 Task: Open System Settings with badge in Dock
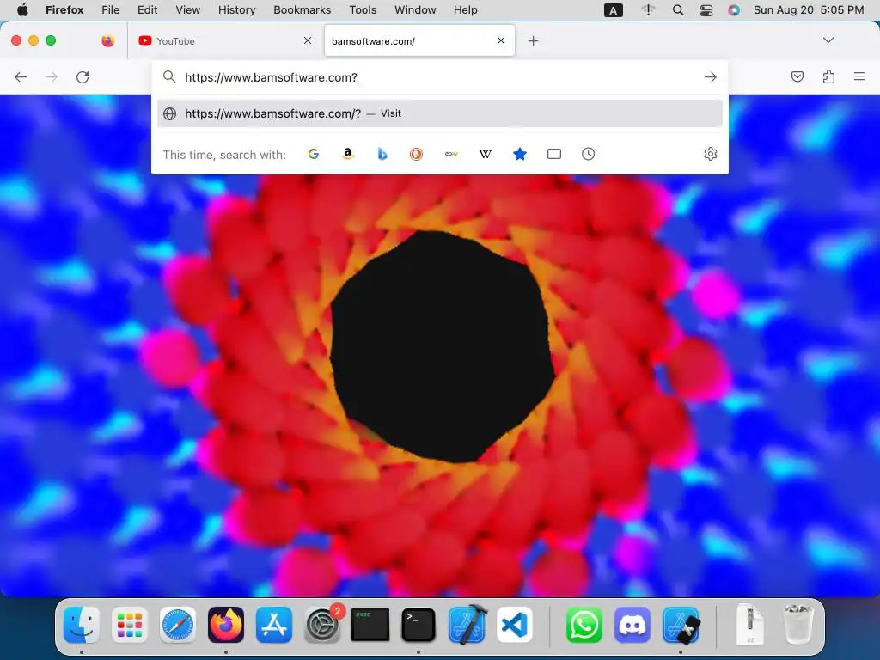(323, 624)
